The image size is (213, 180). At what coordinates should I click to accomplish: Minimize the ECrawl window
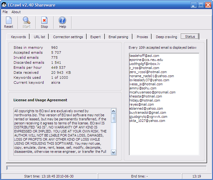[x=193, y=5]
